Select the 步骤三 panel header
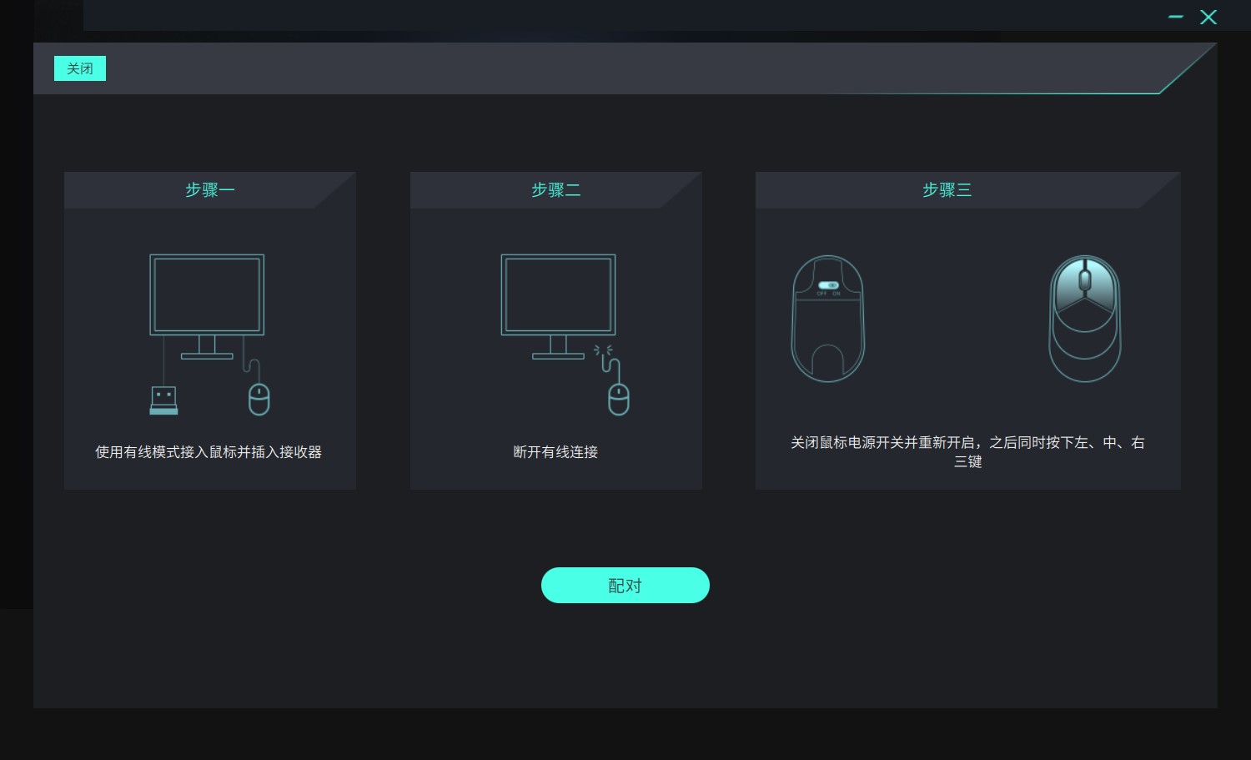This screenshot has width=1251, height=760. click(x=947, y=189)
